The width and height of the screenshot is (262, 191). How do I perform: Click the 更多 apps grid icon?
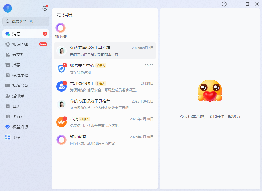click(x=8, y=137)
